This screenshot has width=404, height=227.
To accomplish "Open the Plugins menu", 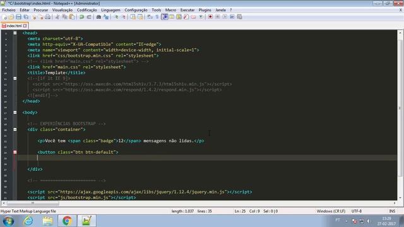I will [205, 10].
